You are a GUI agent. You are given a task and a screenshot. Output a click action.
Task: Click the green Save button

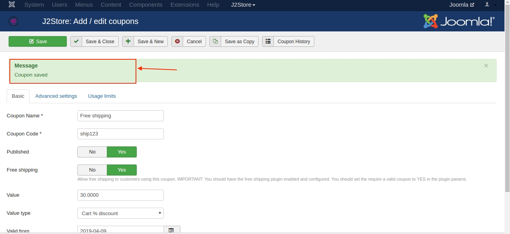click(38, 42)
